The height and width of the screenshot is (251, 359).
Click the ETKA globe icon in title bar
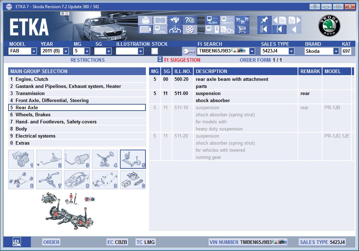tap(9, 7)
